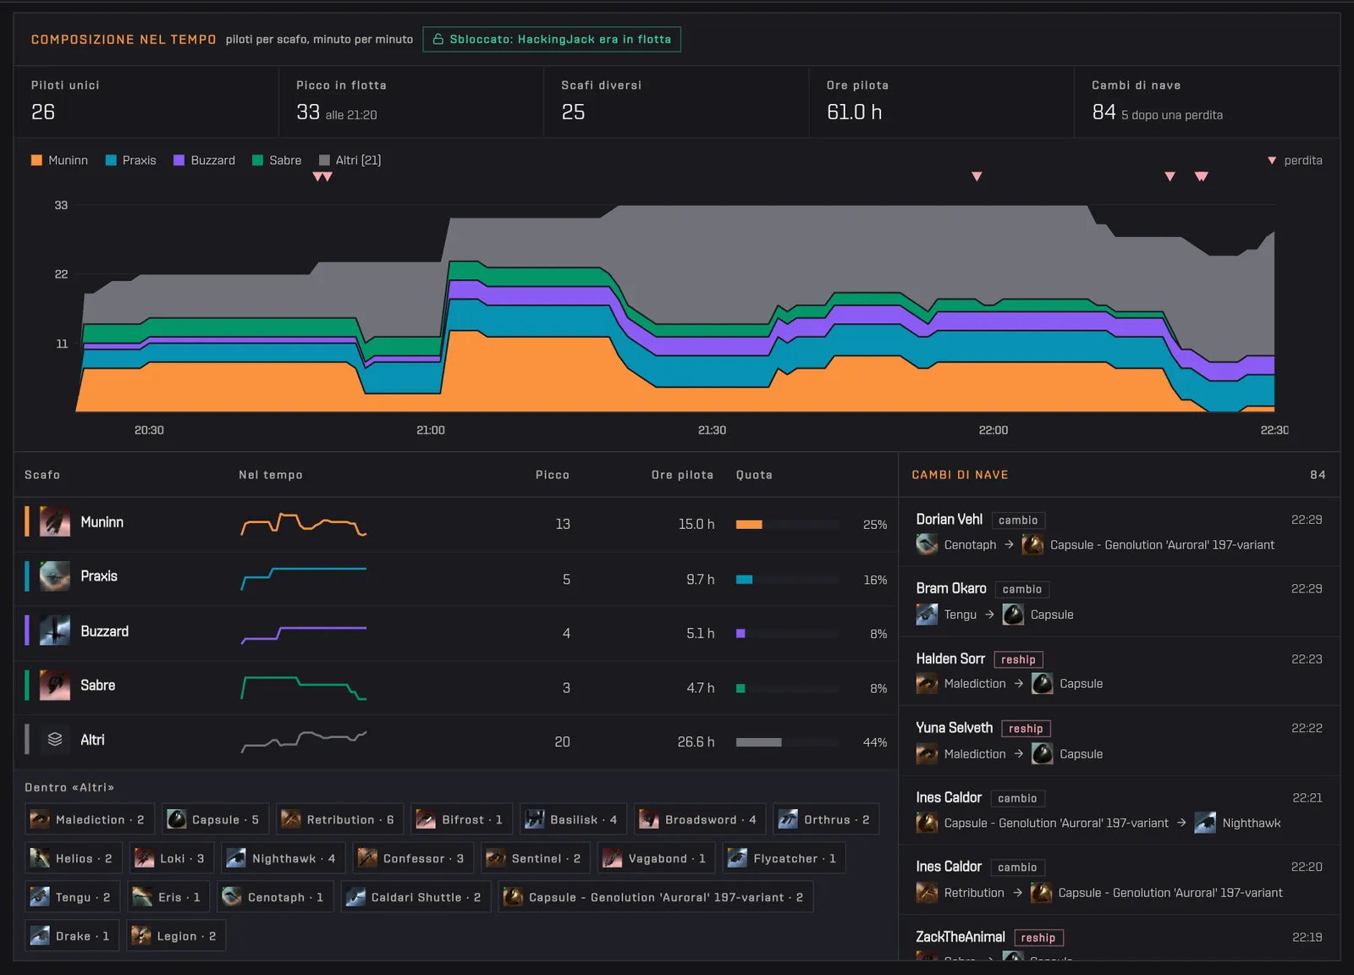This screenshot has height=975, width=1354.
Task: Select the Retribution · 6 chip
Action: pyautogui.click(x=339, y=819)
